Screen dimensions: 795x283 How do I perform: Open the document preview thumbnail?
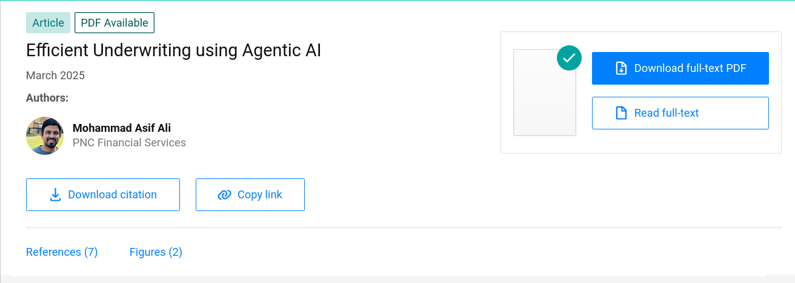coord(545,93)
